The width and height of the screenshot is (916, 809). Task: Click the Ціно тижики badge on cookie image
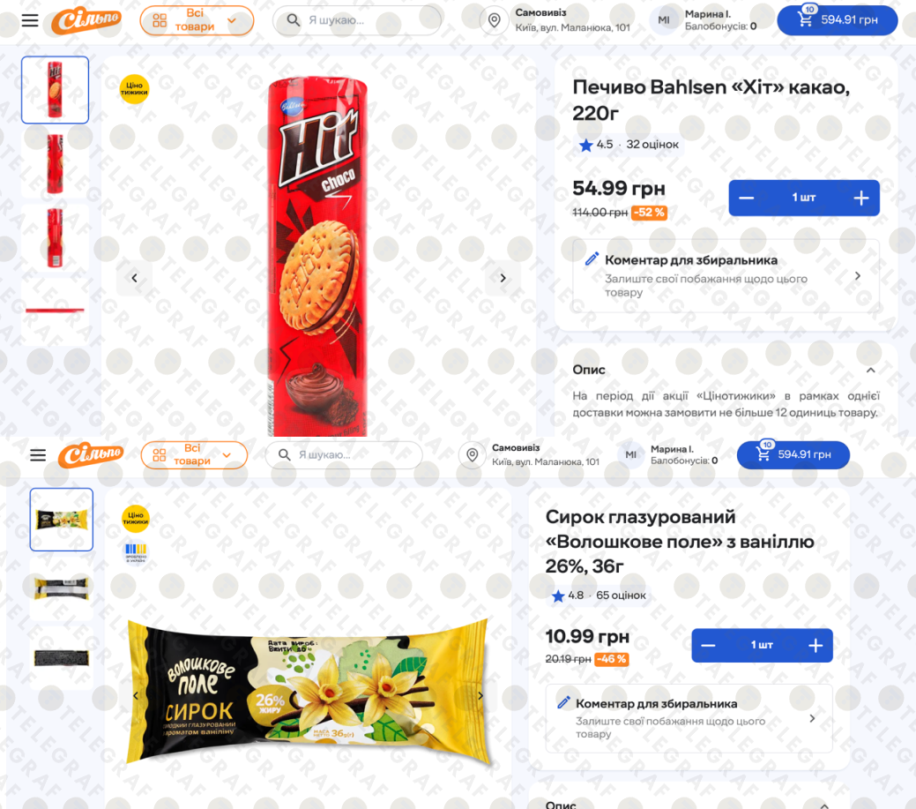(134, 89)
